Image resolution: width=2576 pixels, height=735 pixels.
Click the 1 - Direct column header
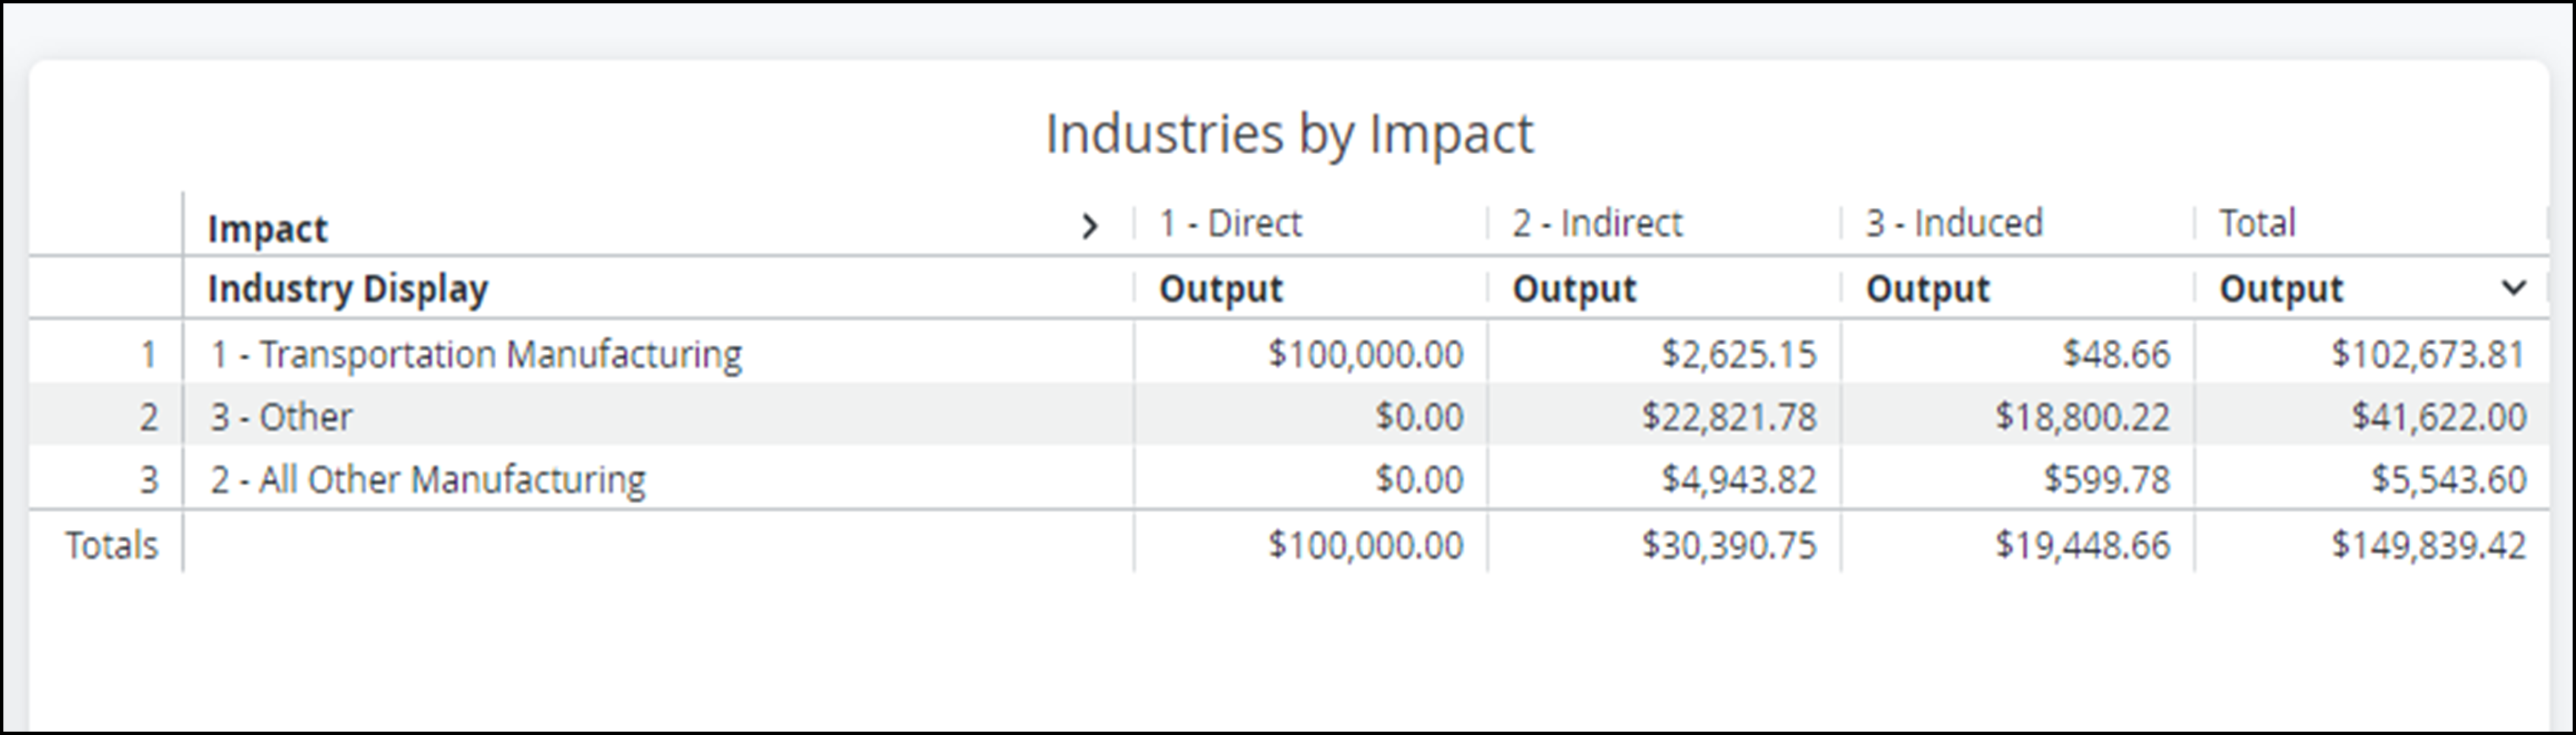tap(1229, 222)
